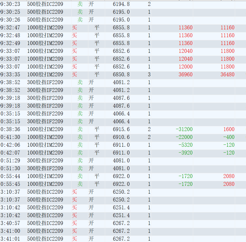Click the 卖 cell in the 0:51:30 row
This screenshot has width=246, height=242.
80,169
